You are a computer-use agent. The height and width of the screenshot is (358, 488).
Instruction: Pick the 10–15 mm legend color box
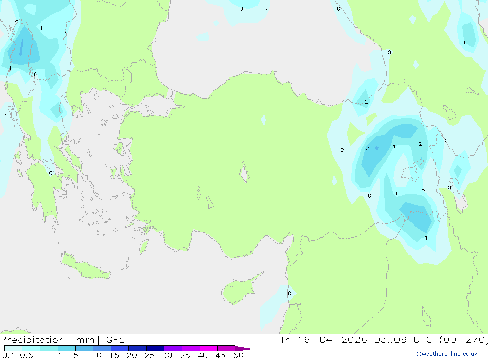102,348
